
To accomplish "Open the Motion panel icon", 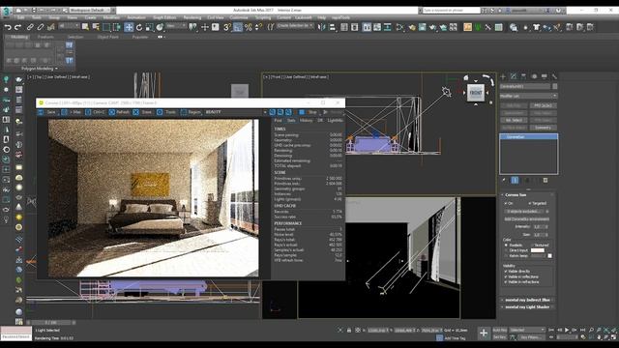I will click(x=534, y=76).
